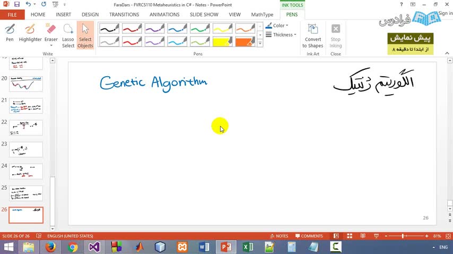This screenshot has width=453, height=254.
Task: Choose the black pen preset
Action: click(x=109, y=29)
